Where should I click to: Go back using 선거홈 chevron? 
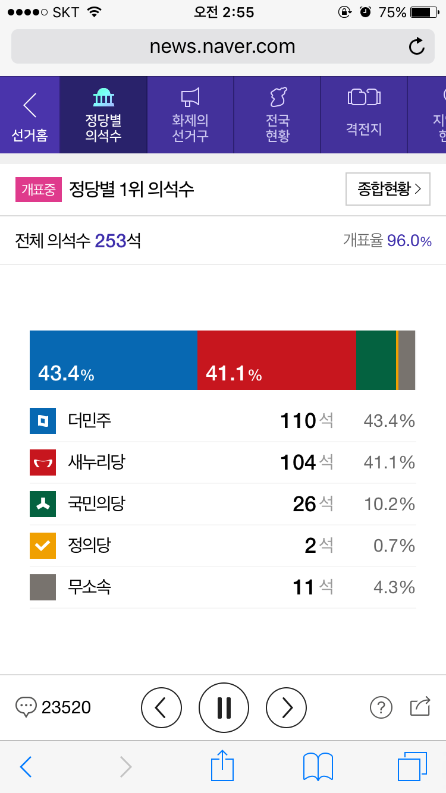(29, 107)
